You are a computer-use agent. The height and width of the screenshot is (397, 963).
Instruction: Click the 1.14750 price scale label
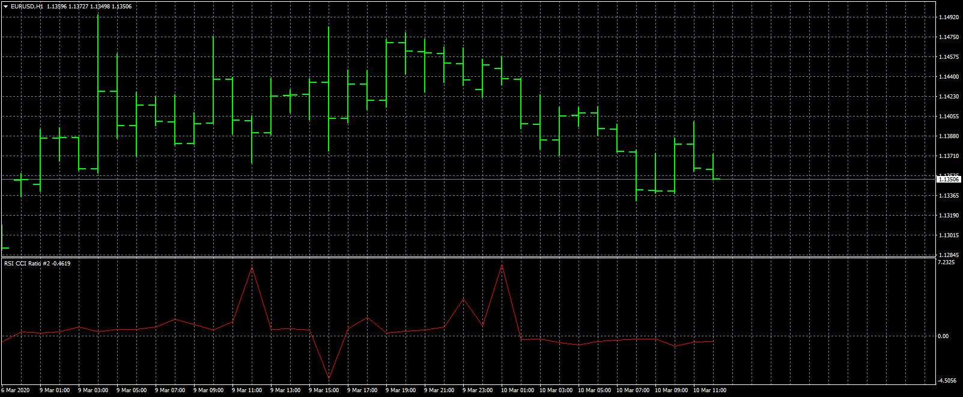949,38
